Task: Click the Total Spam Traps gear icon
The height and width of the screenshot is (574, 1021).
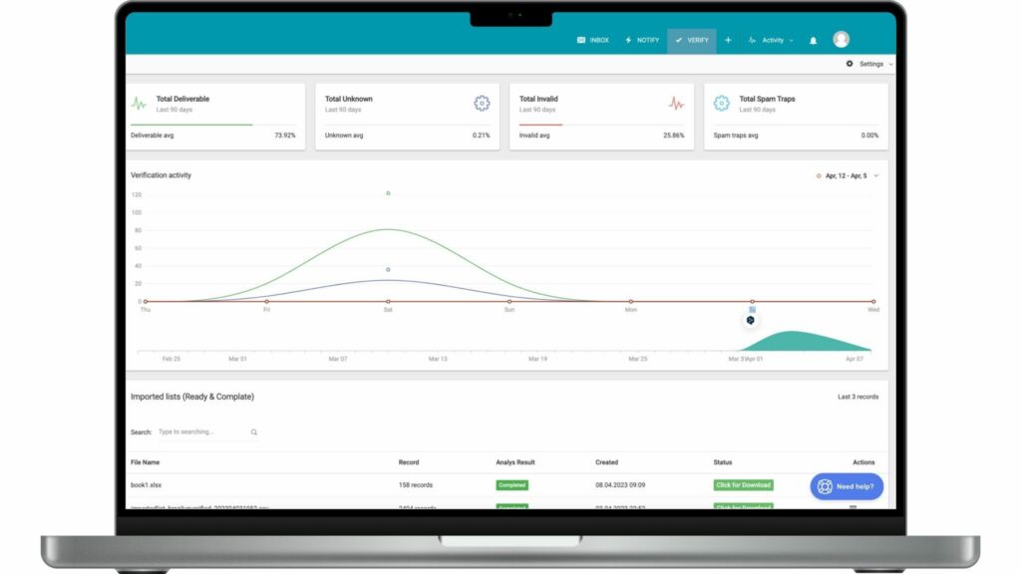Action: click(722, 103)
